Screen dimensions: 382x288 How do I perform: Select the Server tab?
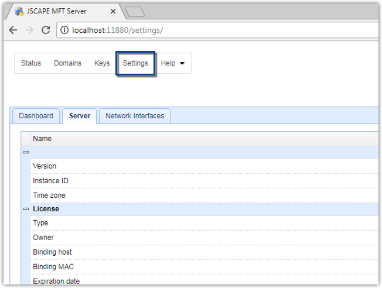(x=80, y=116)
